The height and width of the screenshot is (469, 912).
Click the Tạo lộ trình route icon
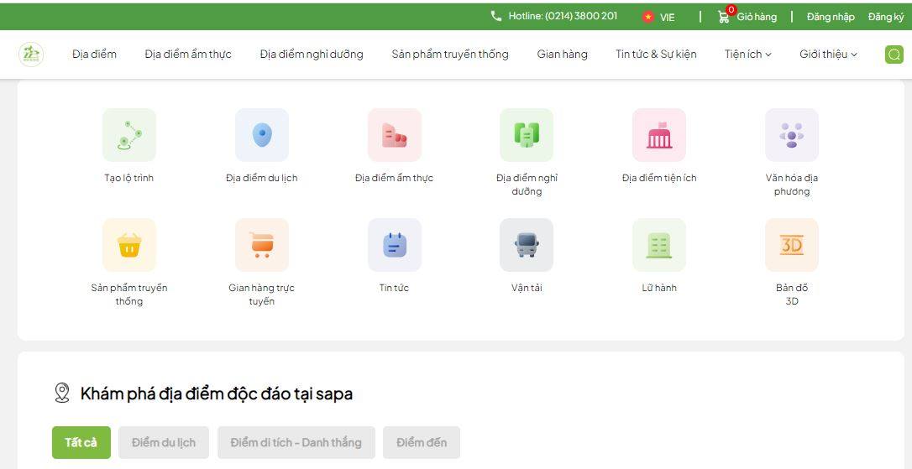(128, 135)
